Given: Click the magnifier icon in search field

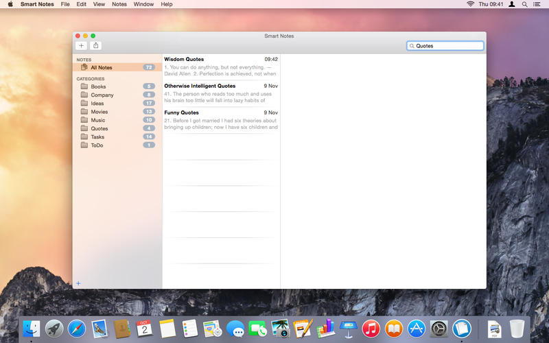Looking at the screenshot, I should tap(412, 46).
